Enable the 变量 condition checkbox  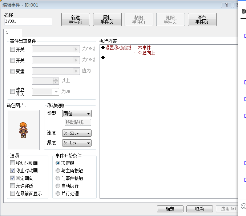12,71
